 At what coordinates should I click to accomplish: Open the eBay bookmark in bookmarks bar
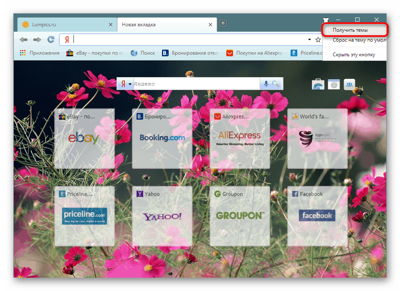(95, 53)
